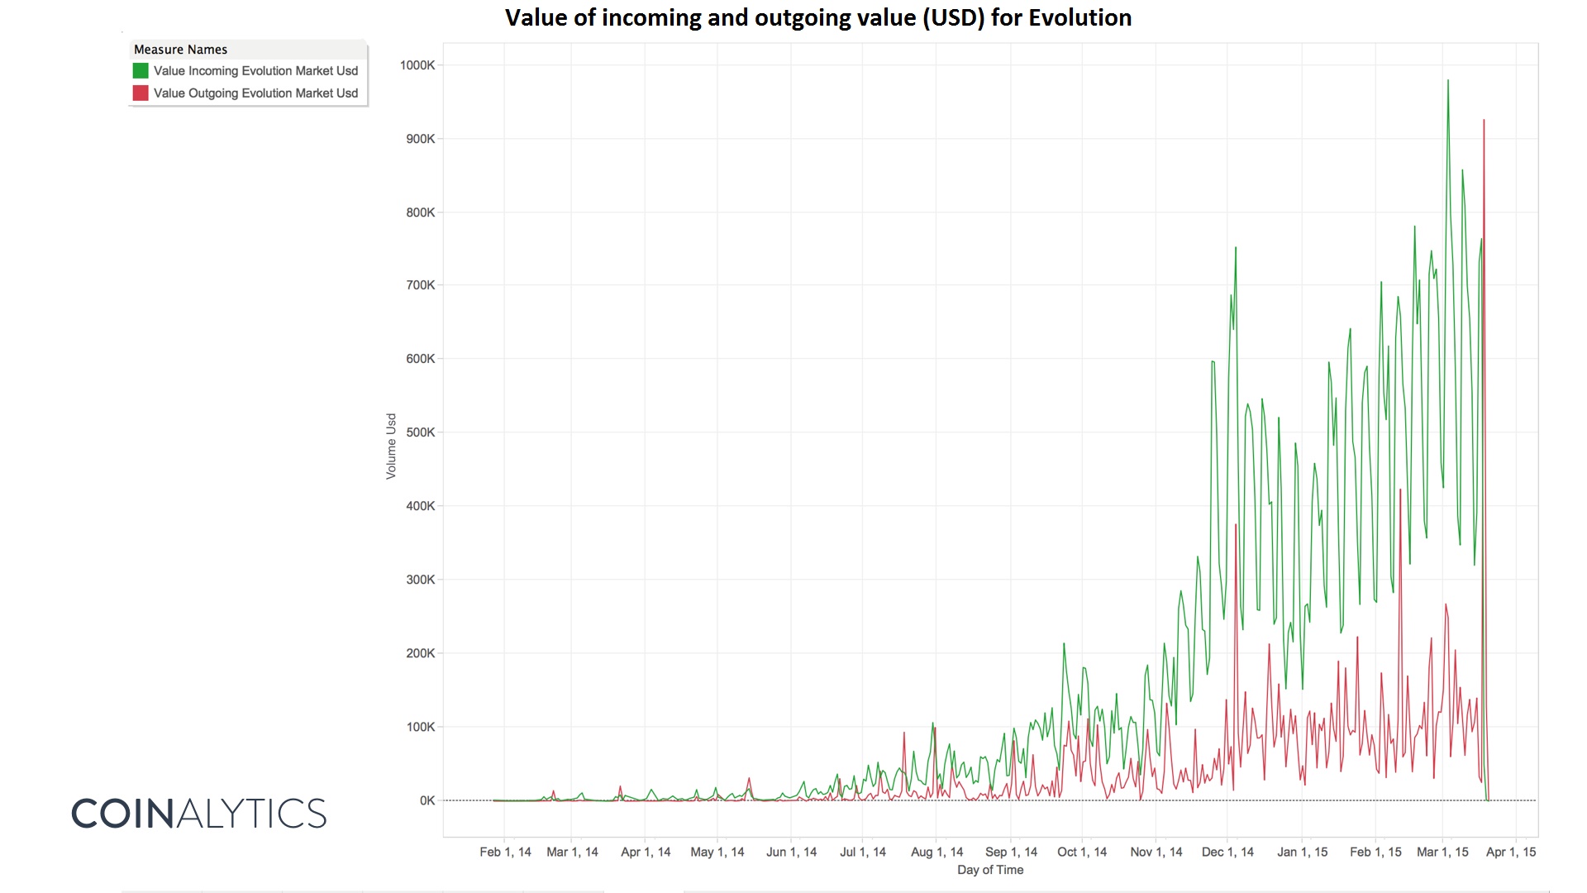Click the 'Feb 1, 15' date label
The height and width of the screenshot is (893, 1587).
pos(1375,852)
